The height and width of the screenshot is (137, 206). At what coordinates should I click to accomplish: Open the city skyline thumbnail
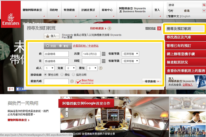click(x=188, y=131)
